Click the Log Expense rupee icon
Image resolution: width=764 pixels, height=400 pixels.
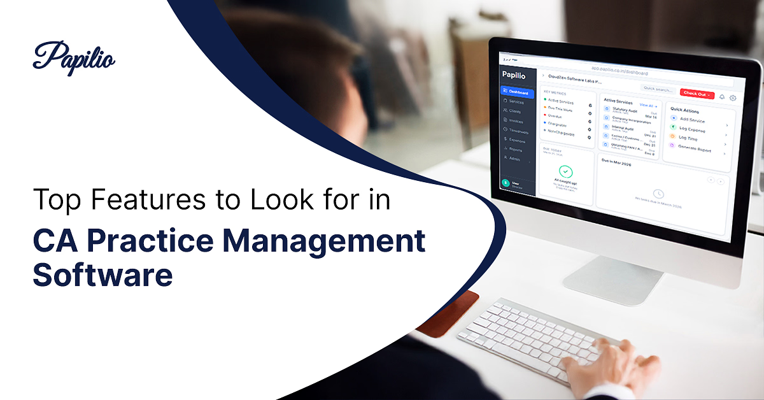[x=673, y=127]
